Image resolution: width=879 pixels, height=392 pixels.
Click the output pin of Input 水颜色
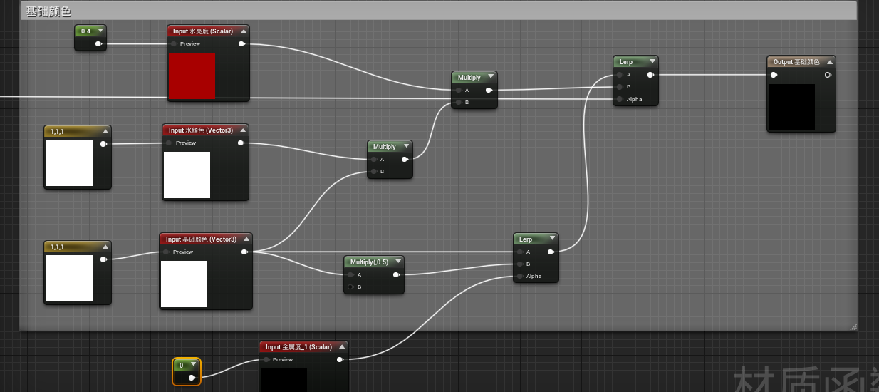[241, 143]
